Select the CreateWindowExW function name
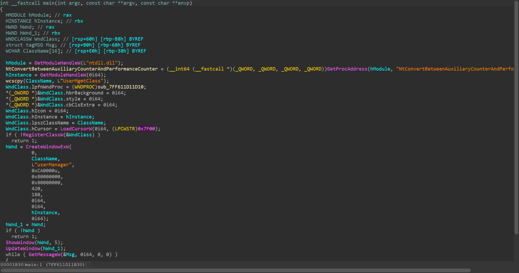 (47, 147)
